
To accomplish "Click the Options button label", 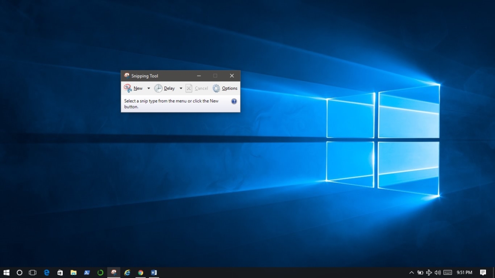I will [229, 88].
